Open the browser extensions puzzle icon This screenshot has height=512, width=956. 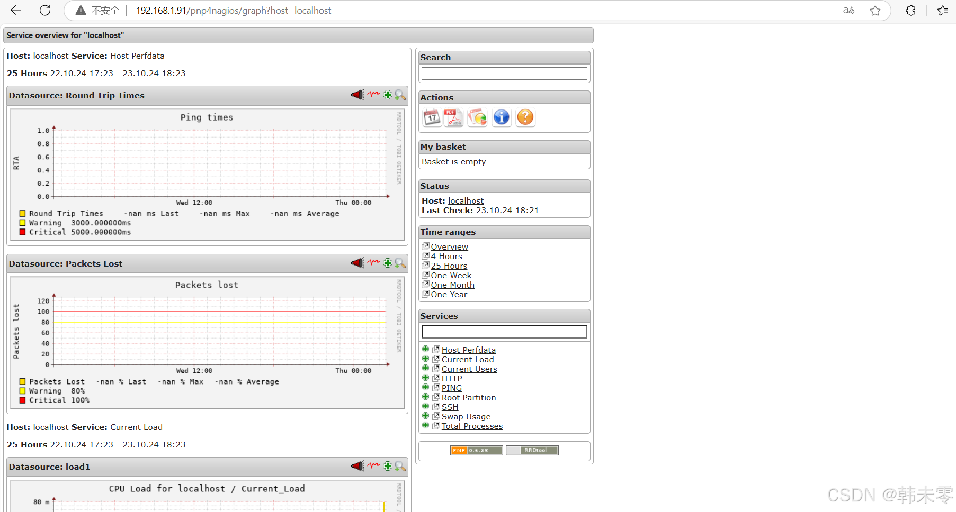pos(910,10)
